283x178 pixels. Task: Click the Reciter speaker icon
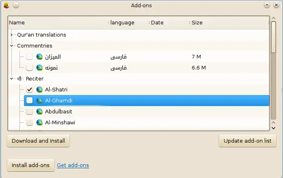pos(20,78)
